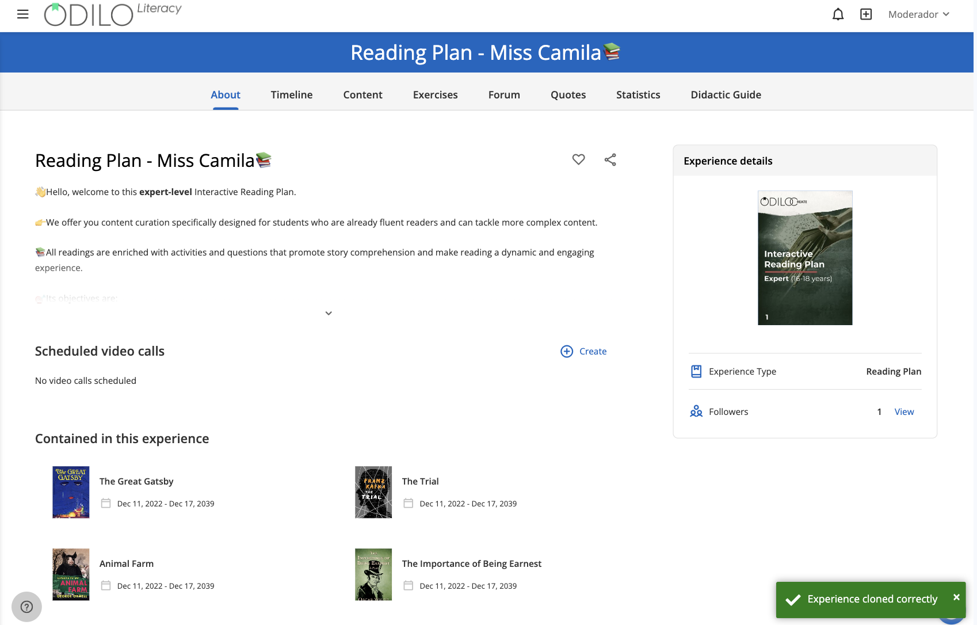
Task: Click calendar icon under Importance of Being Earnest
Action: (409, 585)
